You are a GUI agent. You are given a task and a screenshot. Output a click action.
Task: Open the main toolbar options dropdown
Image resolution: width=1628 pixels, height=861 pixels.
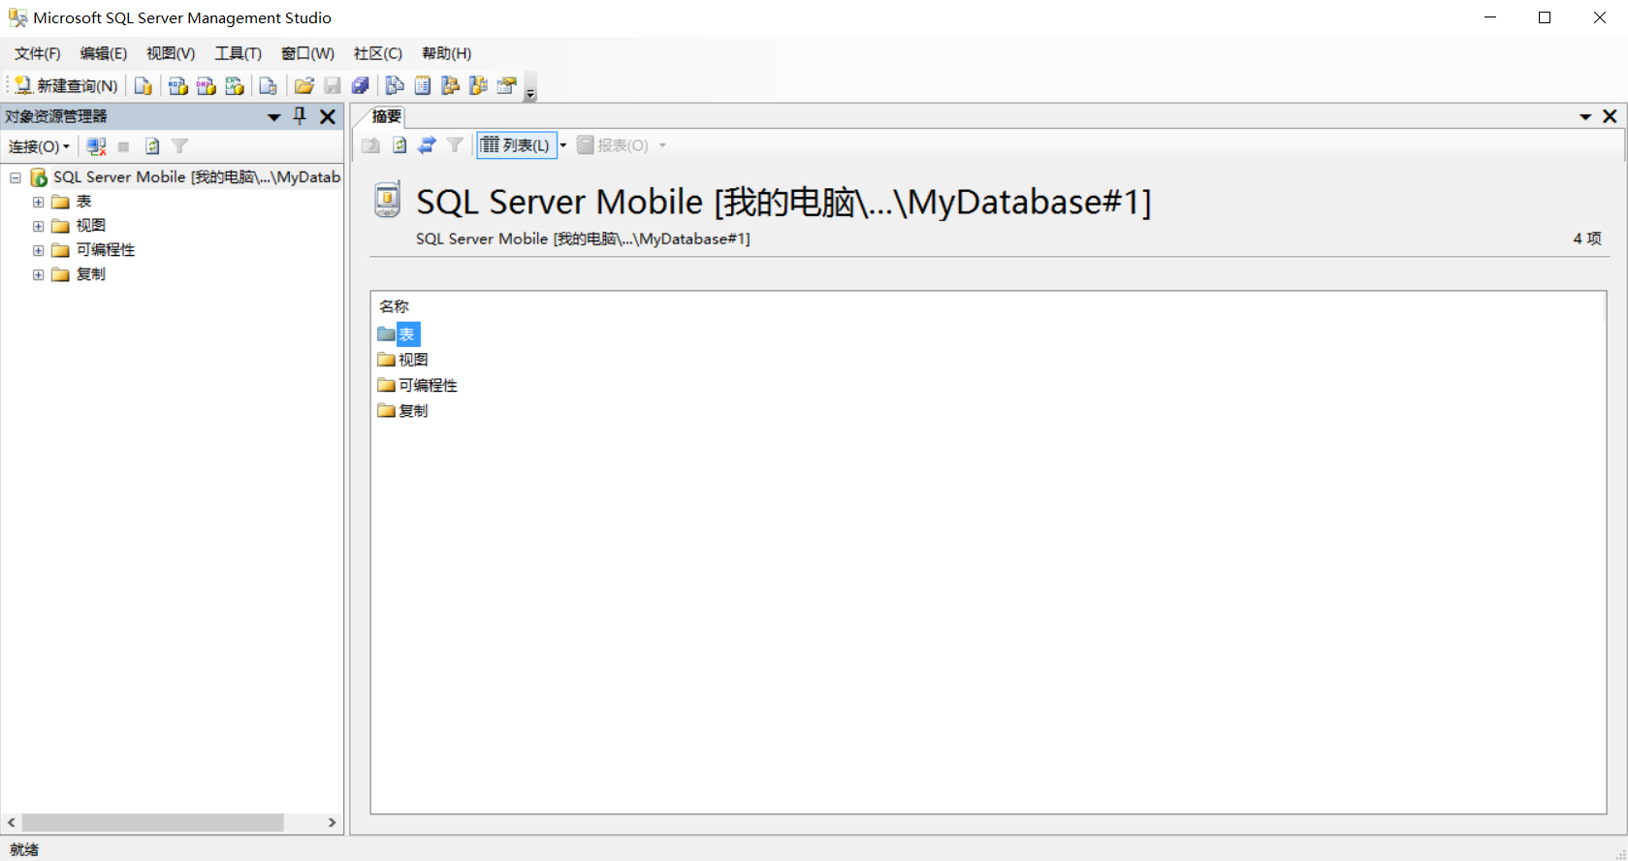point(530,89)
